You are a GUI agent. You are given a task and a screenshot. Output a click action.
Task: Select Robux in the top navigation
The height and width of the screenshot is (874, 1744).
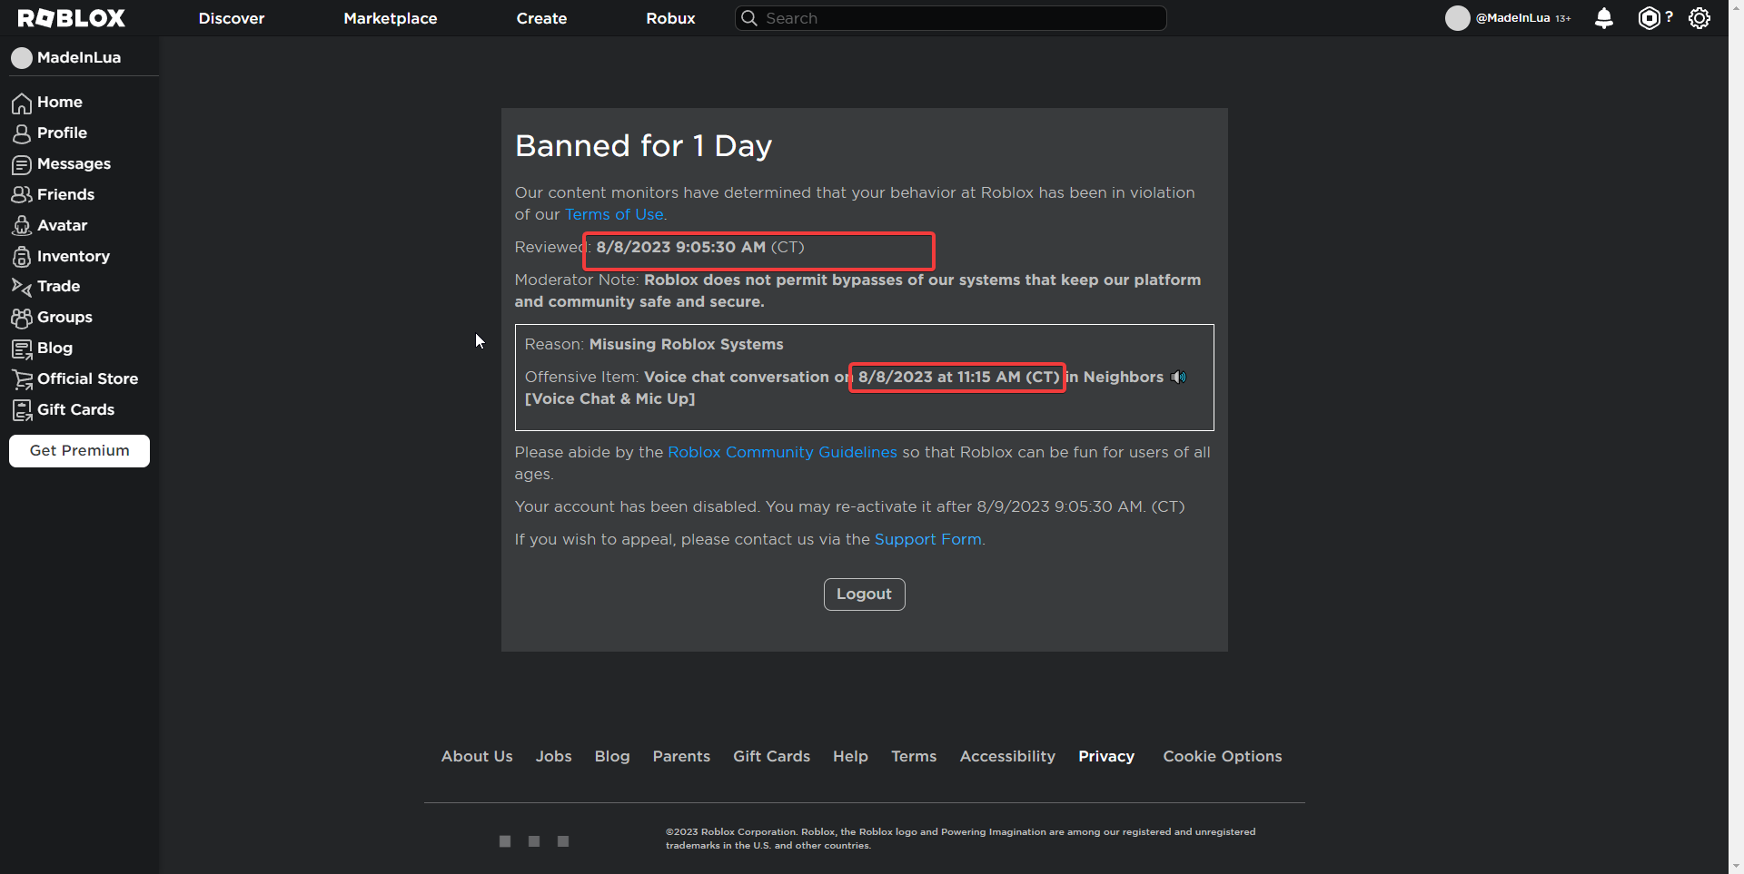pos(670,18)
